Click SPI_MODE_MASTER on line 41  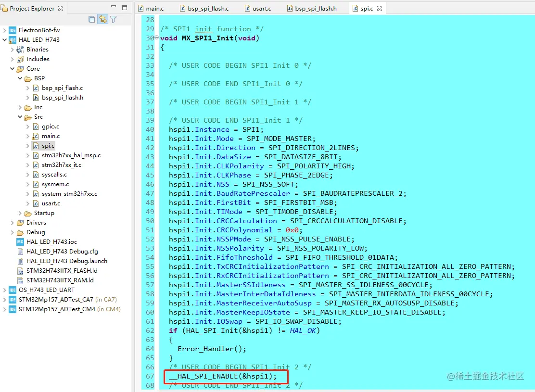point(279,139)
